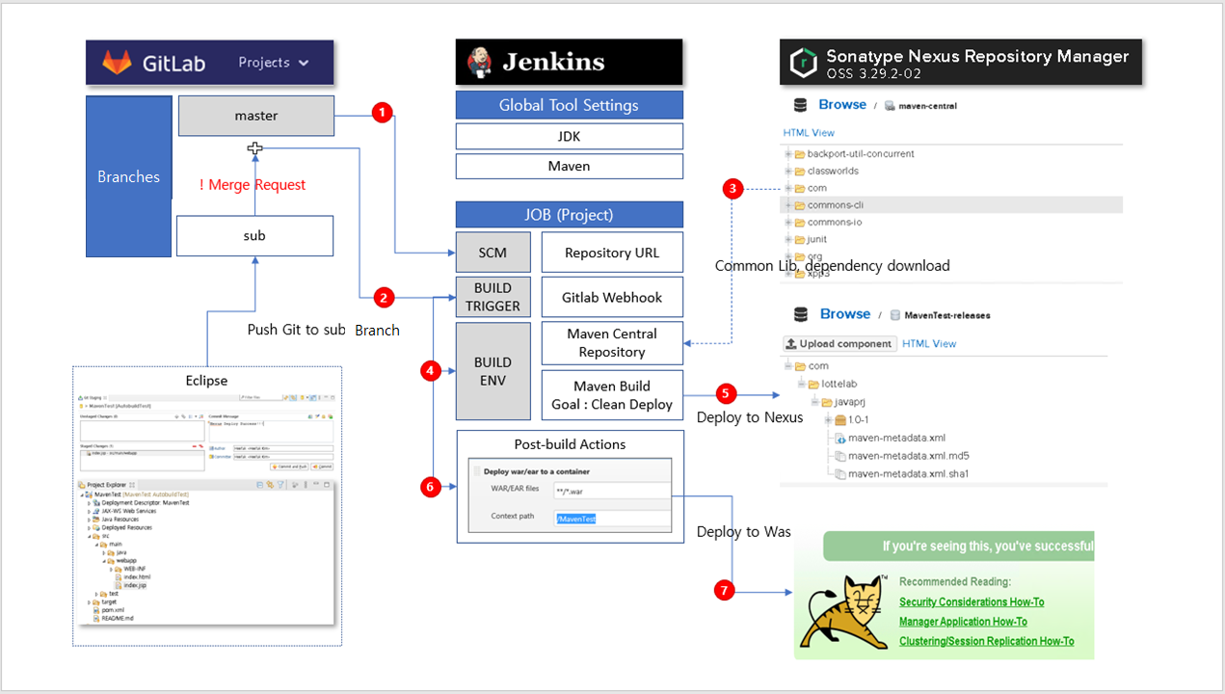Expand backport-util-concurrent folder in Nexus tree

coord(788,154)
